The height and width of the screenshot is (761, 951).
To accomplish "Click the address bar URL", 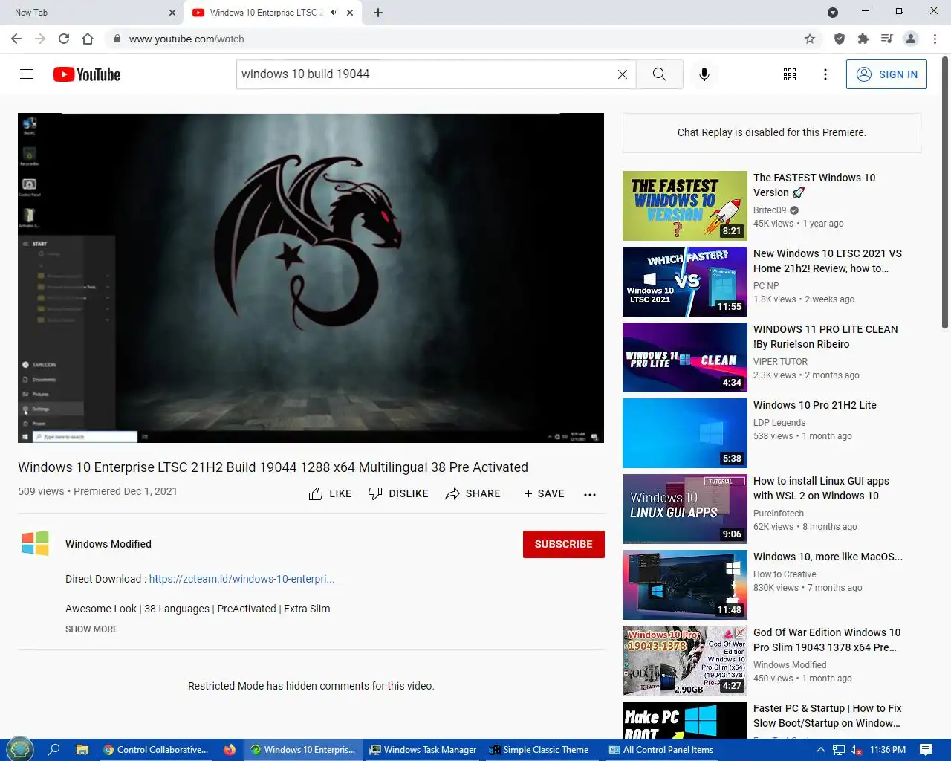I will tap(186, 39).
